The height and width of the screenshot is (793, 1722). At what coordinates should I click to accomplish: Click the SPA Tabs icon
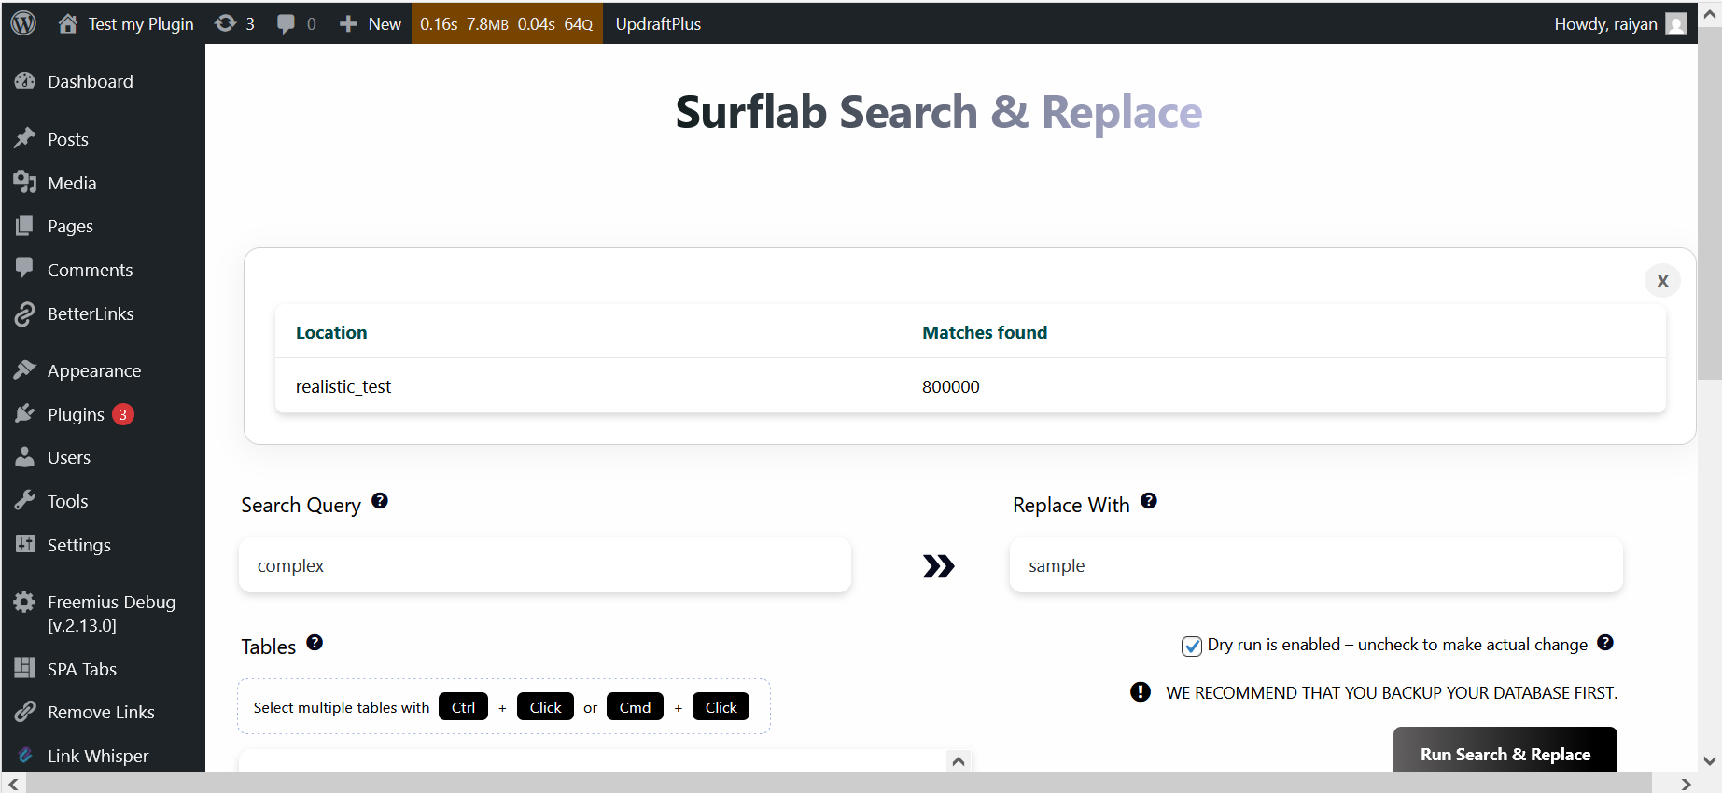click(x=25, y=668)
